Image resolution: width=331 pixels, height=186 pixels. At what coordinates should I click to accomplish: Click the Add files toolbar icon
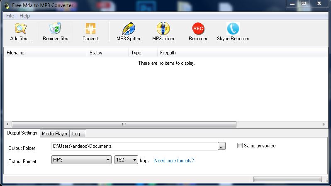coord(20,29)
